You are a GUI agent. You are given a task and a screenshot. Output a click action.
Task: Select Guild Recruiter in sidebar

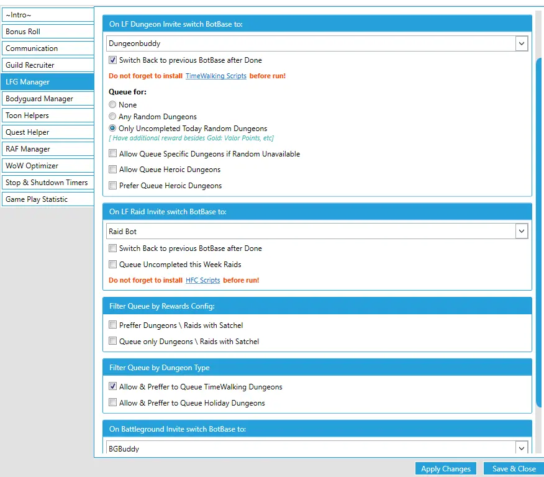coord(48,65)
